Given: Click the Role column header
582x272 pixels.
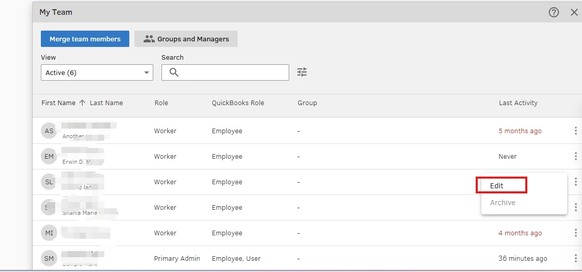Looking at the screenshot, I should tap(161, 103).
